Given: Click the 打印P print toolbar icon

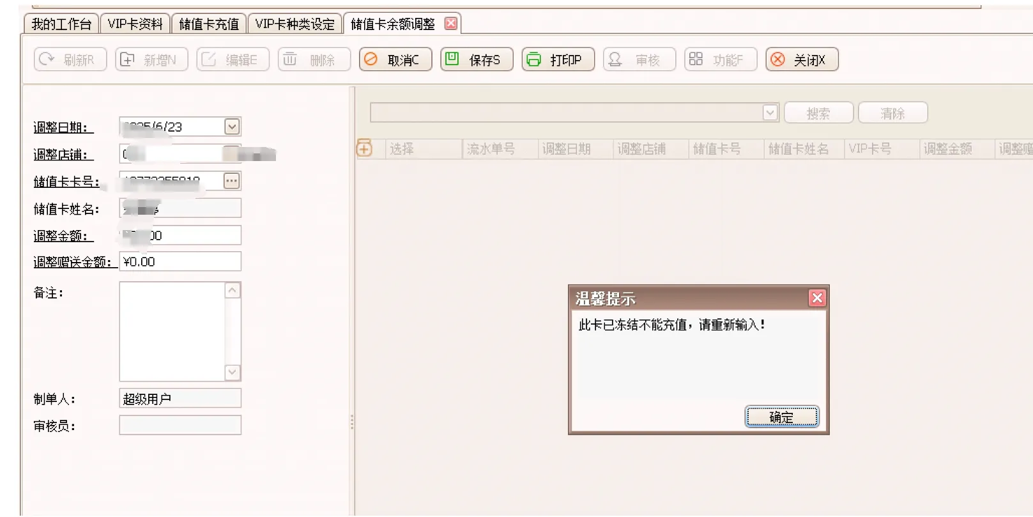Looking at the screenshot, I should tap(533, 59).
